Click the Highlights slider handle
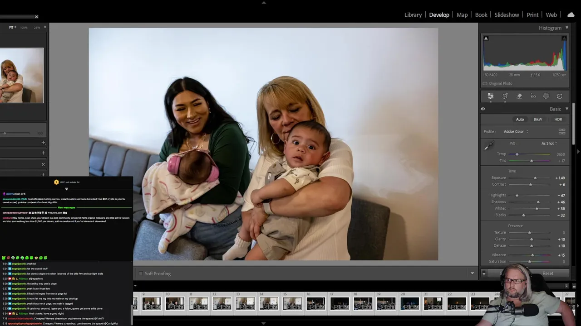This screenshot has width=581, height=326. 517,195
